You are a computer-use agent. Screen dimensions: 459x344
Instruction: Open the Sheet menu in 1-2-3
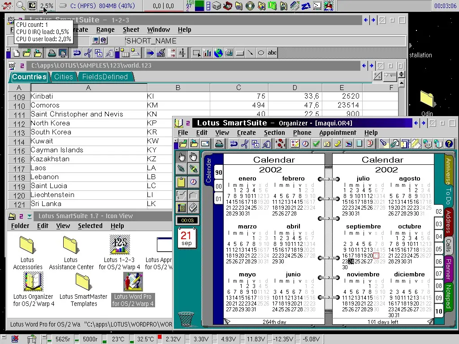[131, 30]
